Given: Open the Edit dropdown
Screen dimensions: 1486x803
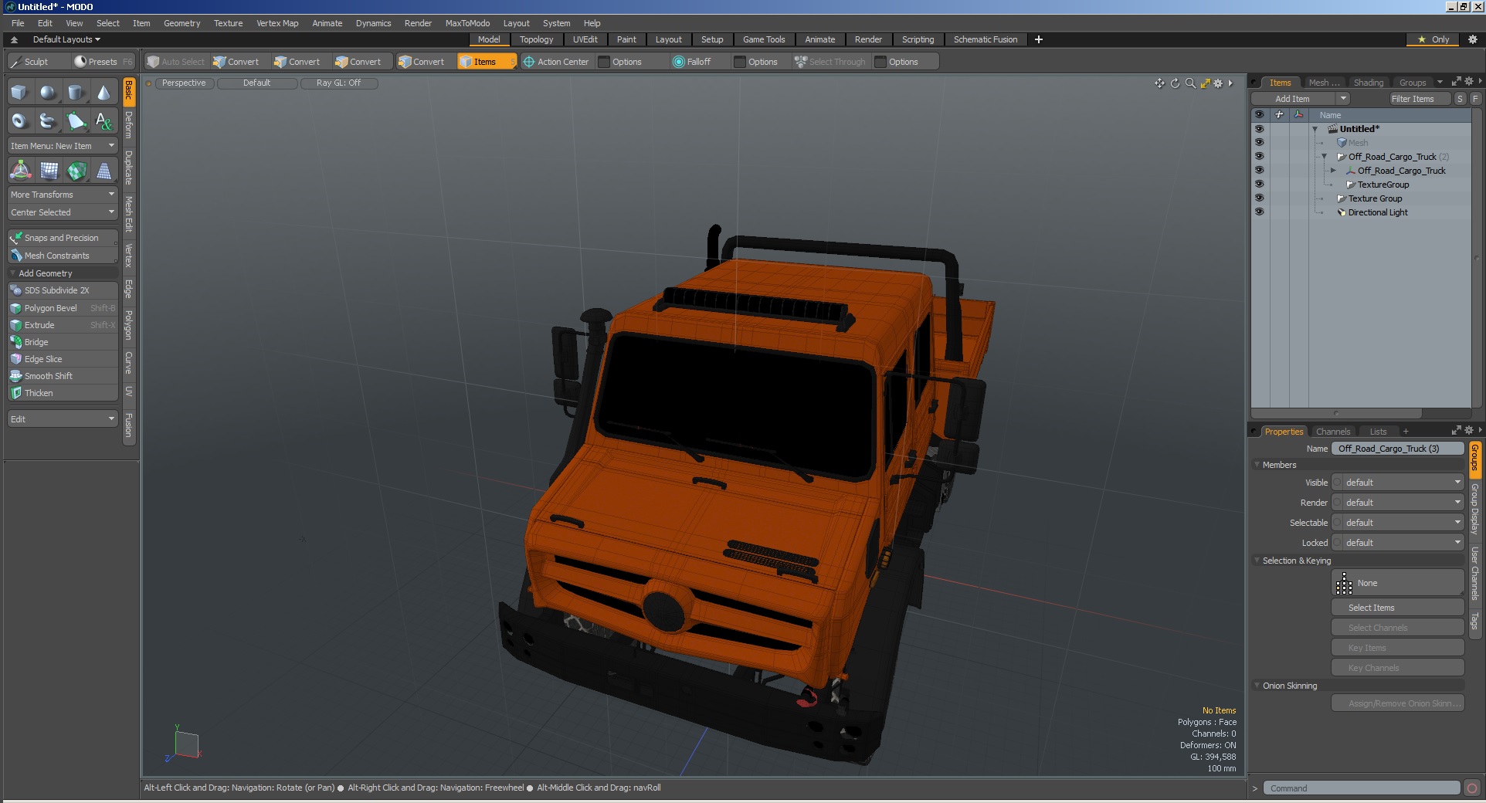Looking at the screenshot, I should [63, 419].
